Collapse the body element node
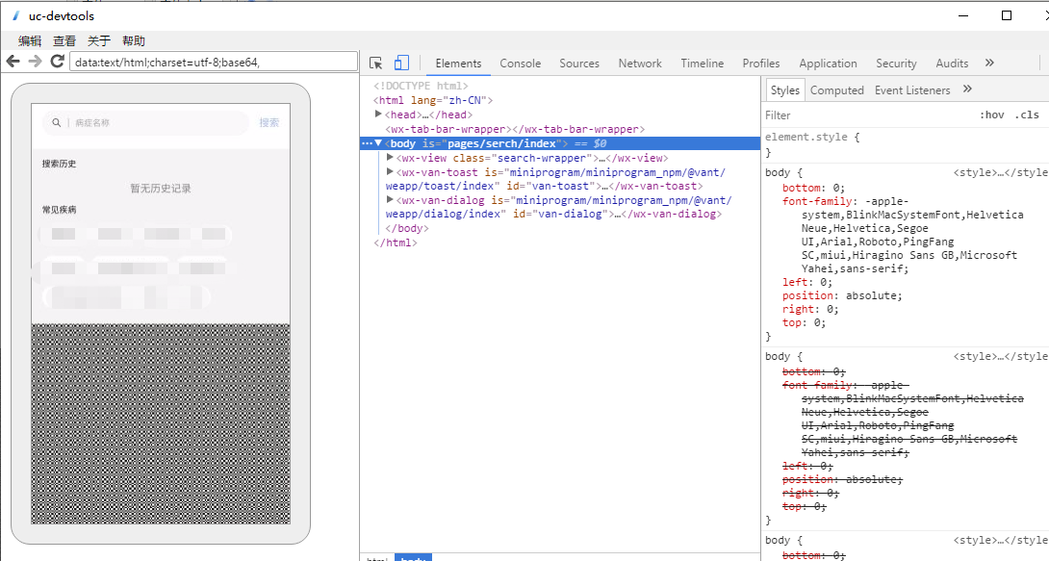This screenshot has height=561, width=1049. coord(378,143)
